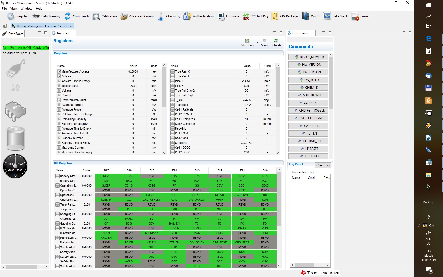Click the current gauge dial in DashBoard
The width and height of the screenshot is (443, 277).
[15, 166]
